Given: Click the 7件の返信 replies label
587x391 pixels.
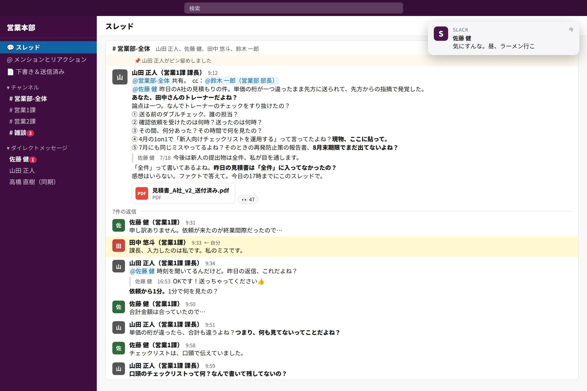Looking at the screenshot, I should [124, 212].
